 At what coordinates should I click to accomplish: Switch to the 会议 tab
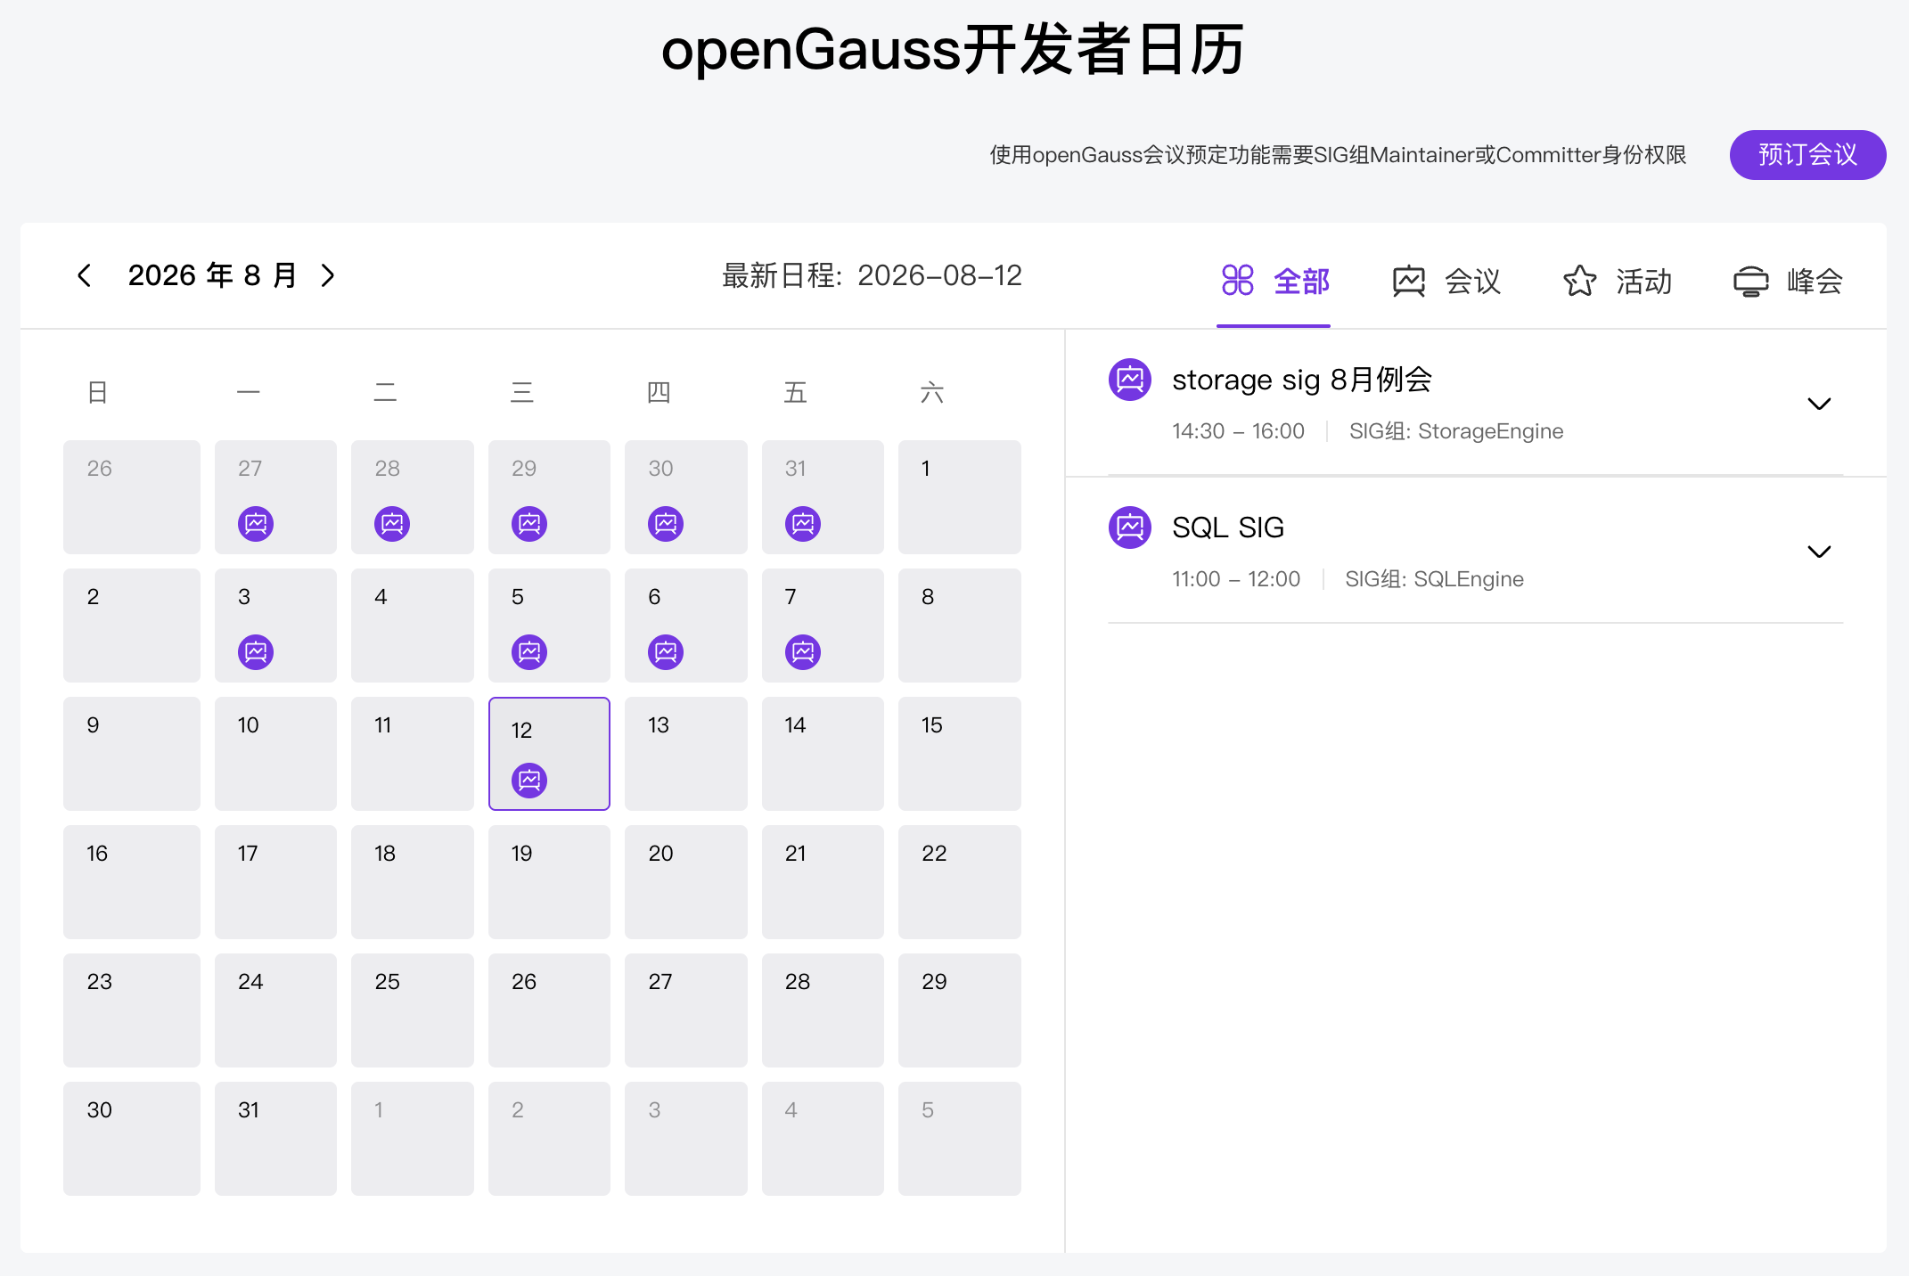[1446, 281]
